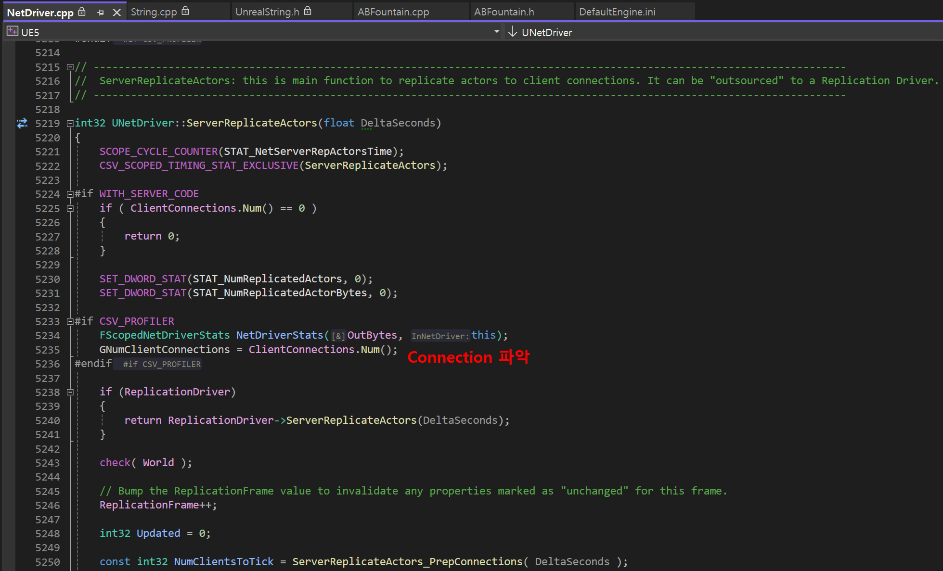
Task: Collapse the ServerReplicateActors function at line 5219
Action: pos(70,123)
